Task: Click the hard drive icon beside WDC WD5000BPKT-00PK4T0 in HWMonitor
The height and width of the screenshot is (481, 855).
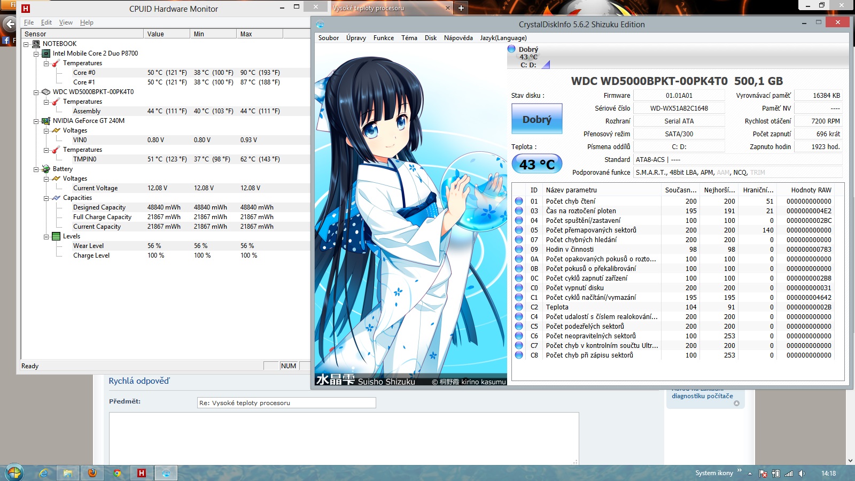Action: [46, 92]
